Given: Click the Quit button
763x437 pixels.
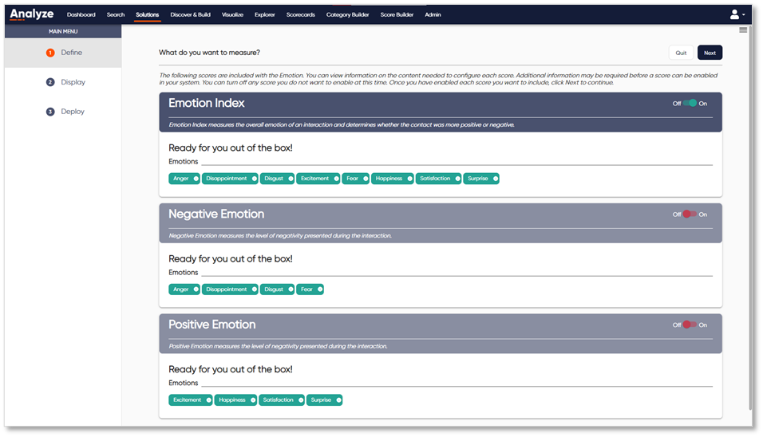Looking at the screenshot, I should pos(682,53).
